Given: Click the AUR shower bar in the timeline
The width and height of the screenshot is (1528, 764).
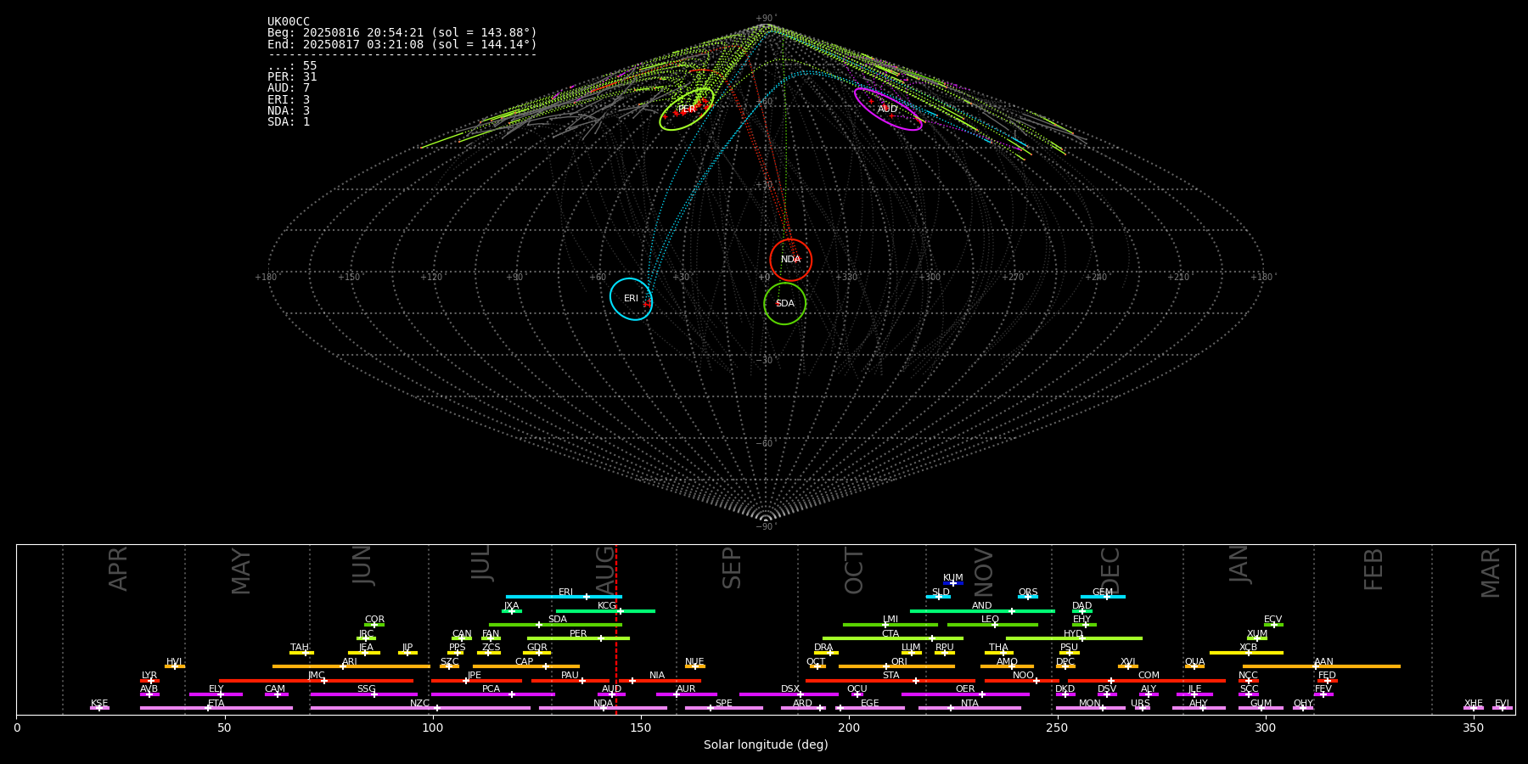Looking at the screenshot, I should tap(687, 694).
